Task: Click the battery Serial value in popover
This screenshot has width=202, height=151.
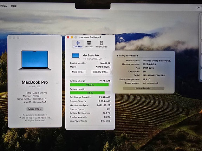Action: tap(154, 75)
